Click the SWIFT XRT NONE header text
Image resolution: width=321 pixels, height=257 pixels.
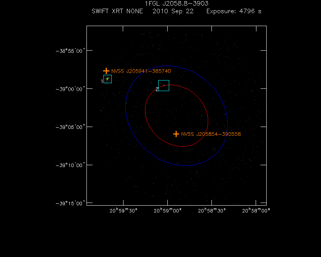117,11
